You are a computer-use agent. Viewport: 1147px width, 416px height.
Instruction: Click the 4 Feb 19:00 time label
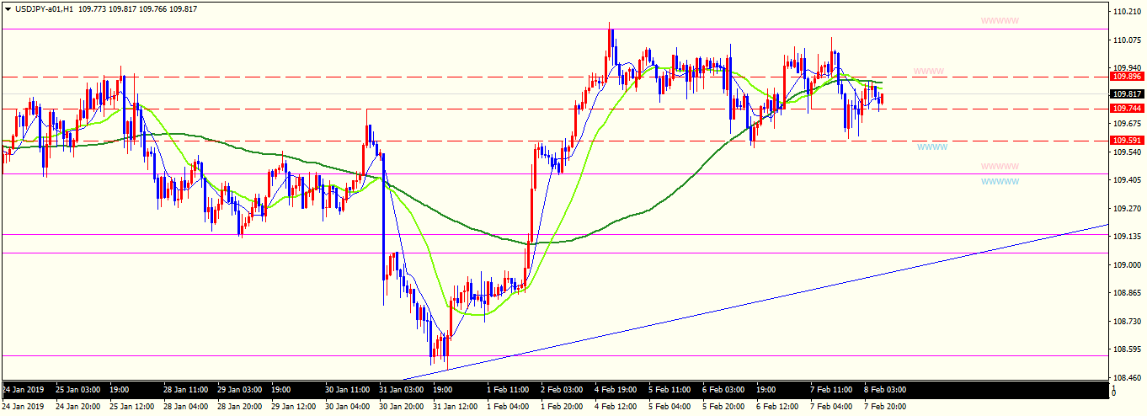pos(616,390)
